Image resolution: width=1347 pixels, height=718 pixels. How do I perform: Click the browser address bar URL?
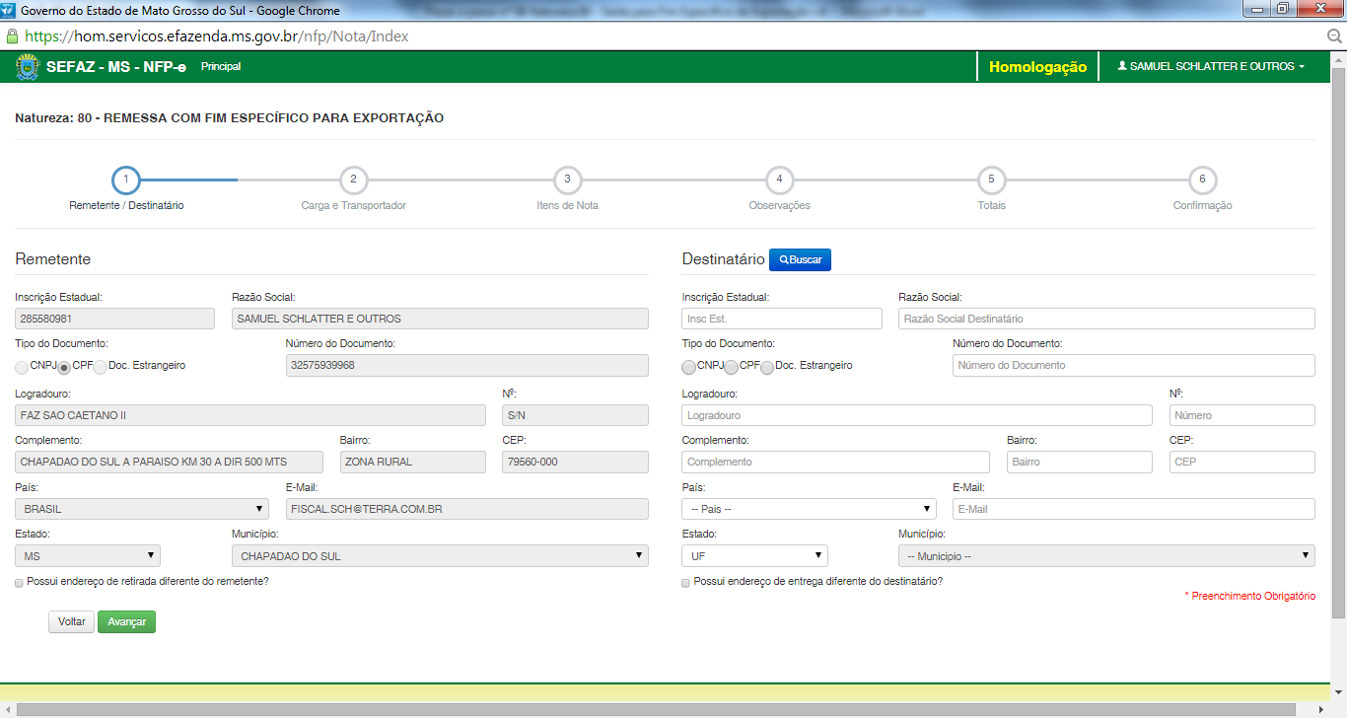coord(217,36)
